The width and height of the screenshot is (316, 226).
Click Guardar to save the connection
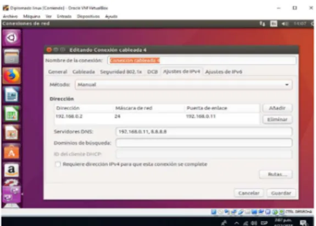point(281,193)
